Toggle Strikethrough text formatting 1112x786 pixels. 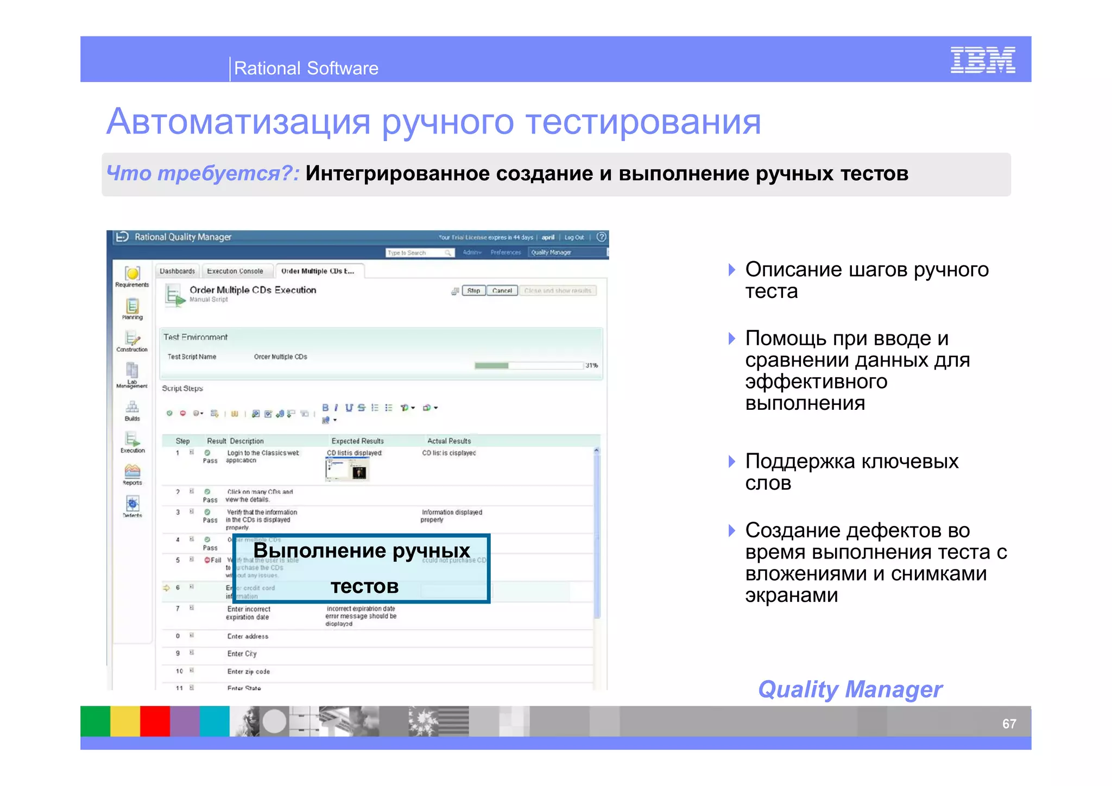coord(361,408)
